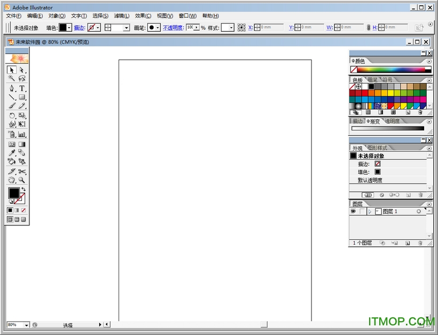Switch to standard screen mode
The height and width of the screenshot is (335, 438).
click(10, 220)
